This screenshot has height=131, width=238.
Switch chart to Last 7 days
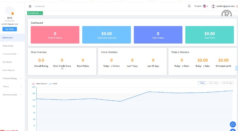tap(213, 83)
